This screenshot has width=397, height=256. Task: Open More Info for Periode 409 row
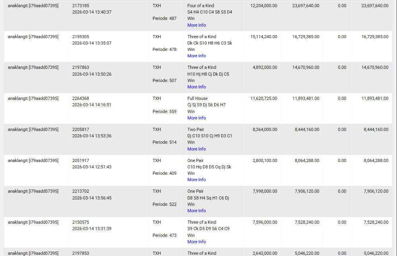[196, 180]
